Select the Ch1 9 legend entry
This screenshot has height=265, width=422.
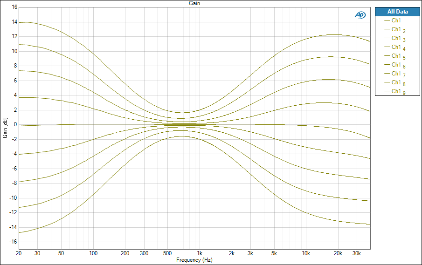click(395, 92)
